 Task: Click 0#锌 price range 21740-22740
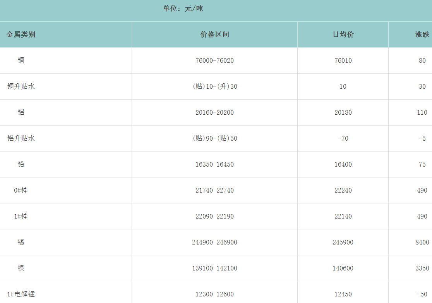214,190
